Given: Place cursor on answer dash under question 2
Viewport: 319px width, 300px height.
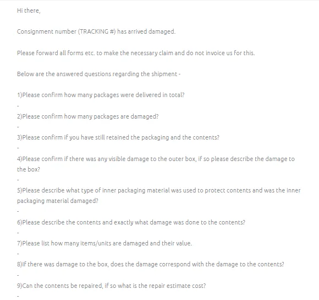Looking at the screenshot, I should [18, 127].
